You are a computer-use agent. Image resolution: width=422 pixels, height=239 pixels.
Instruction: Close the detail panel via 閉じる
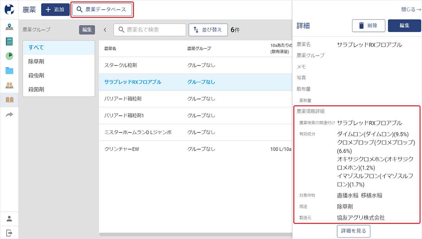click(411, 9)
